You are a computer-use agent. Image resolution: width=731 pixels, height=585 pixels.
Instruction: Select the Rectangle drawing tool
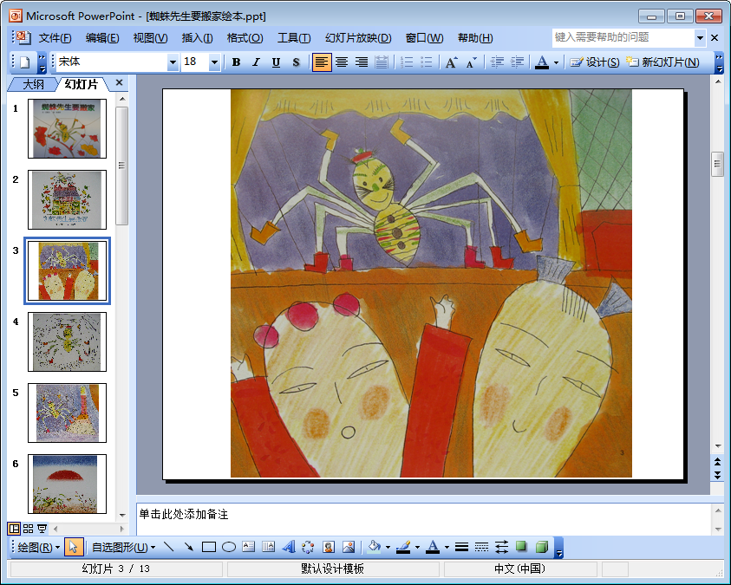click(x=208, y=547)
